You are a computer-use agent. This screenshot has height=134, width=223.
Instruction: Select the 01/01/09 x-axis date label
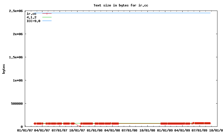[x=165, y=130]
